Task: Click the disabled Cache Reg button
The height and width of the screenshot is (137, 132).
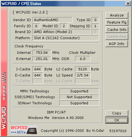Action: click(x=117, y=37)
